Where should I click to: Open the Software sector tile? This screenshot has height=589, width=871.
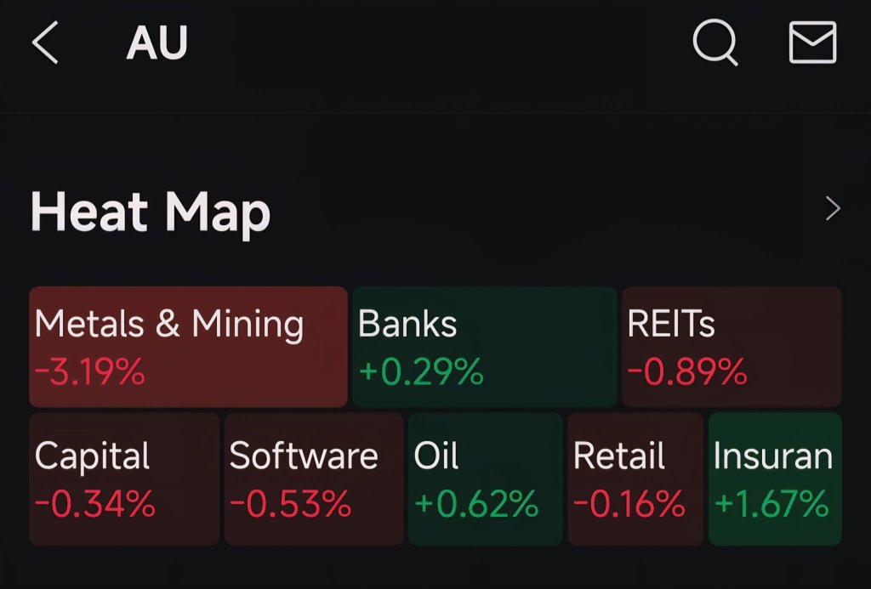pos(314,479)
